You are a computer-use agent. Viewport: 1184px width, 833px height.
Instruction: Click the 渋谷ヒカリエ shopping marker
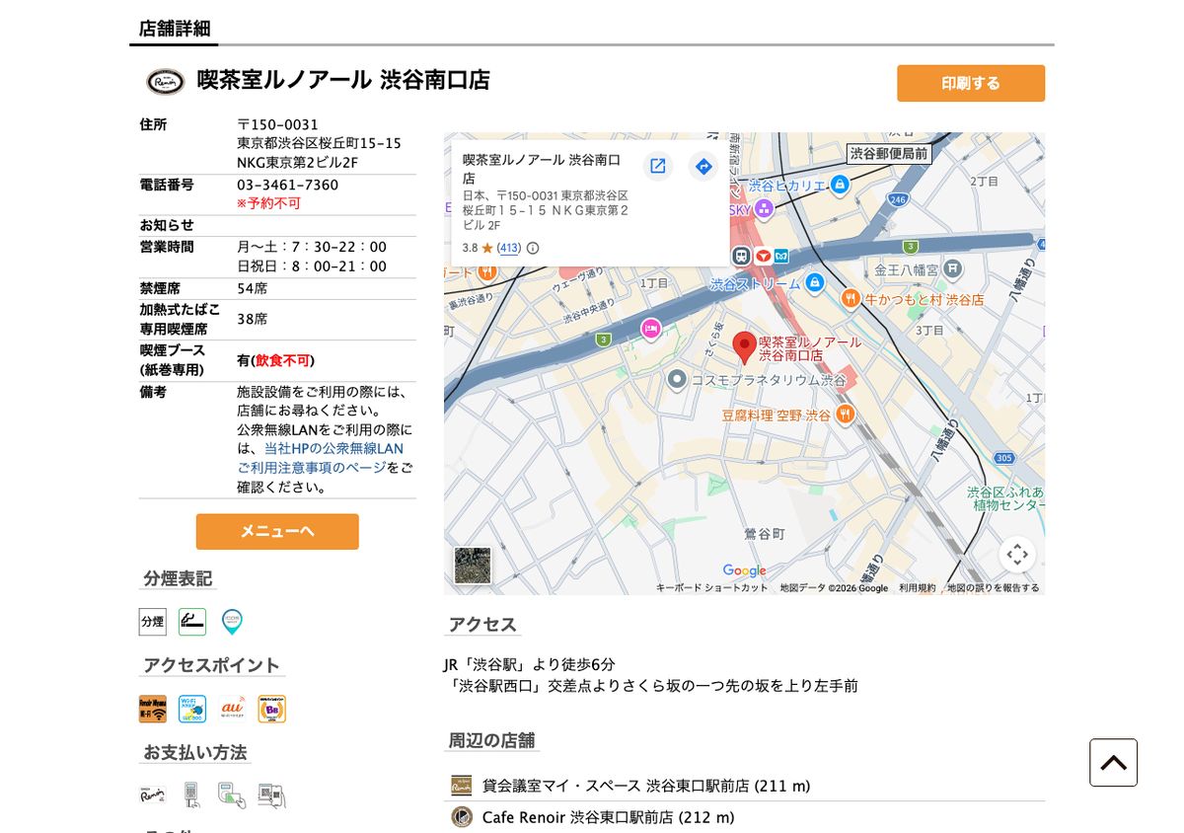[x=840, y=185]
